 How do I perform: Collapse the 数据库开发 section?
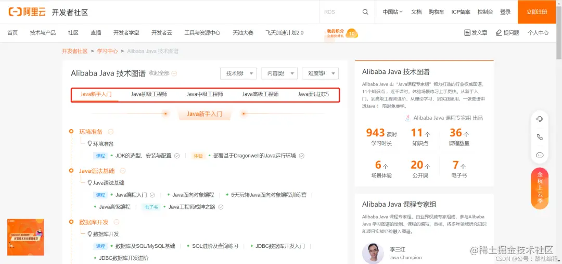(116, 222)
